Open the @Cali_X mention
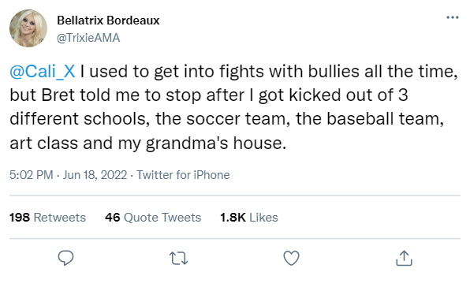This screenshot has width=470, height=287. (43, 71)
